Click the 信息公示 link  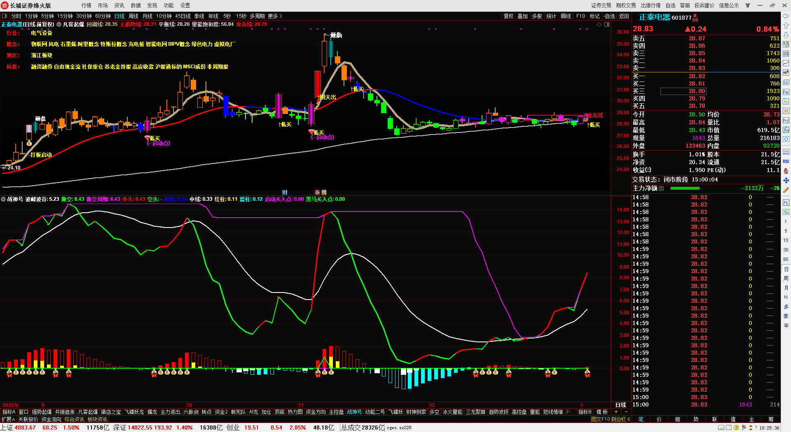[729, 5]
